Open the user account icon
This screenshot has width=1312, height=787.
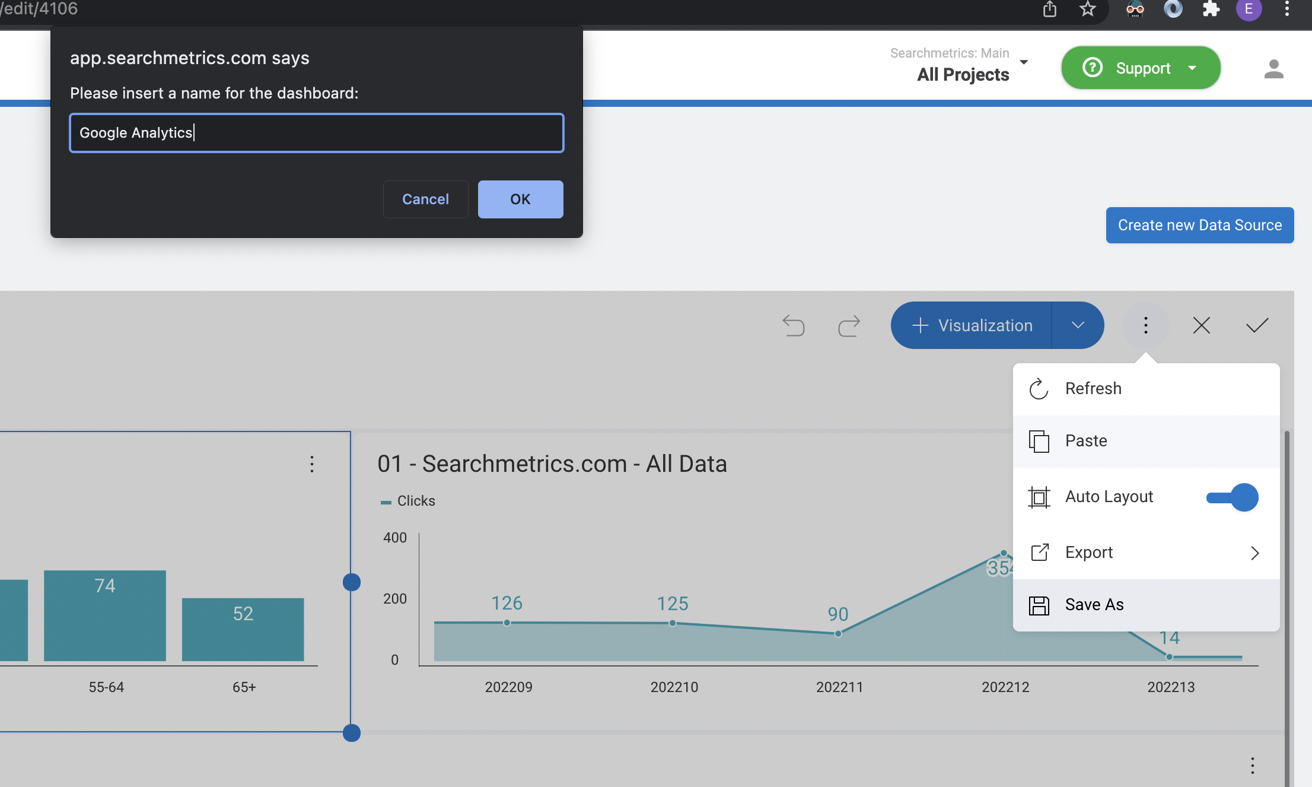[1273, 69]
